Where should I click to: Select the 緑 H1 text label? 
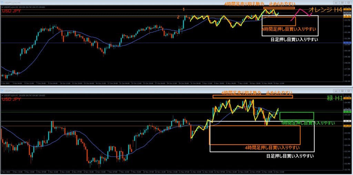tap(334, 97)
